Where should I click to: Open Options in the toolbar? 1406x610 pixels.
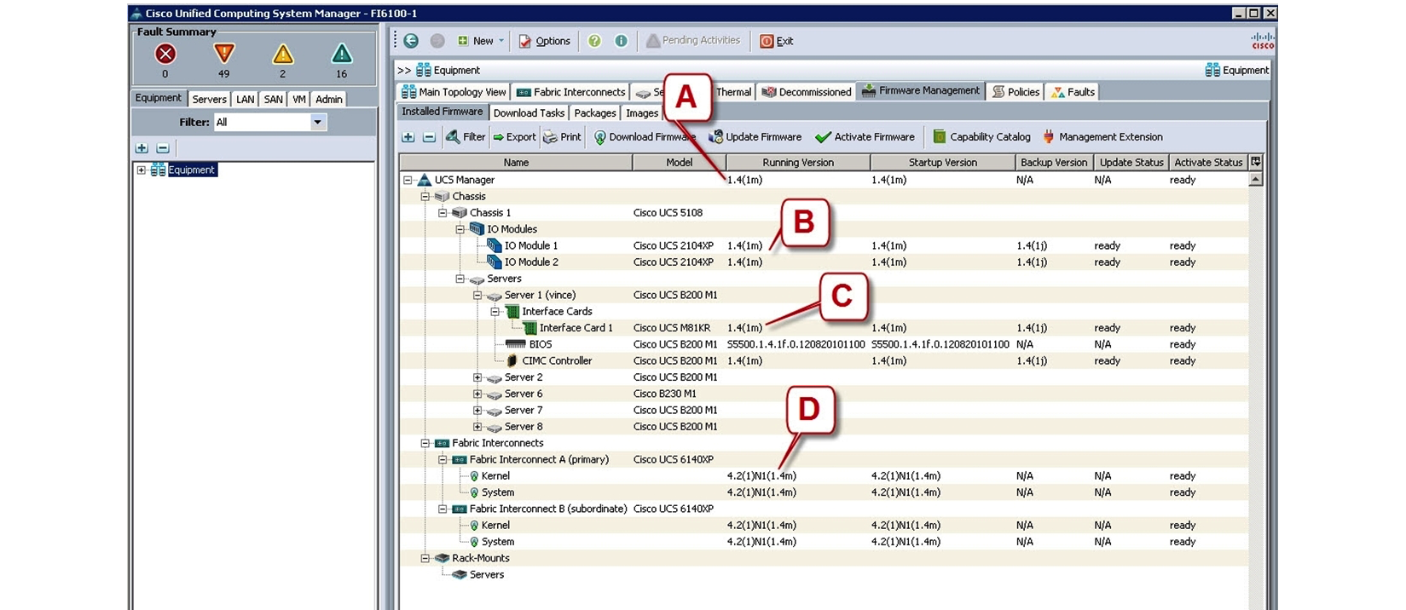[545, 41]
